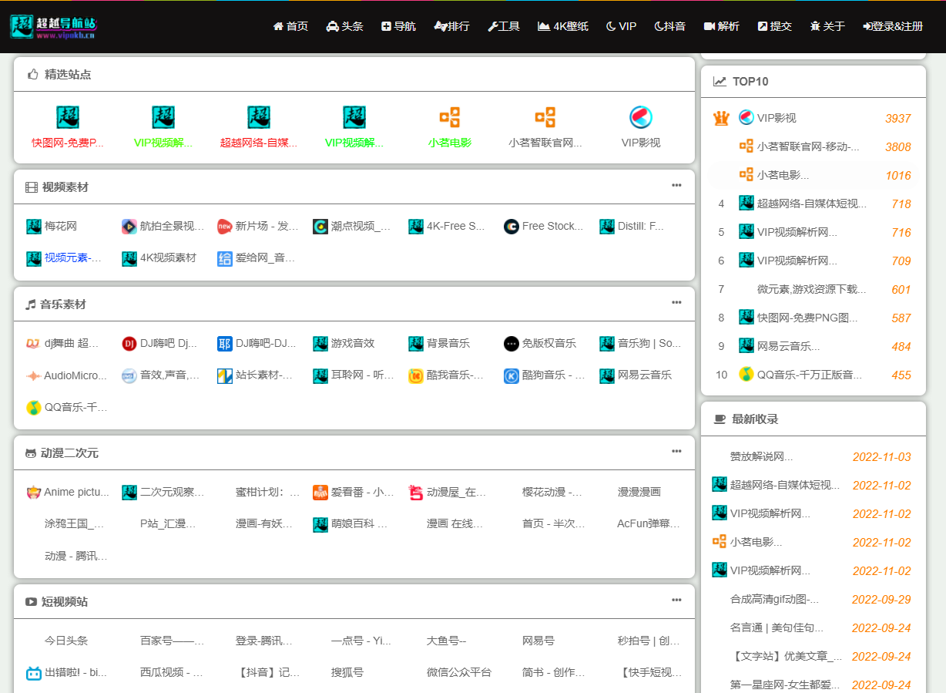Open 最新收录 entry 合成高清gif动图
Screen dimensions: 946x693
774,600
